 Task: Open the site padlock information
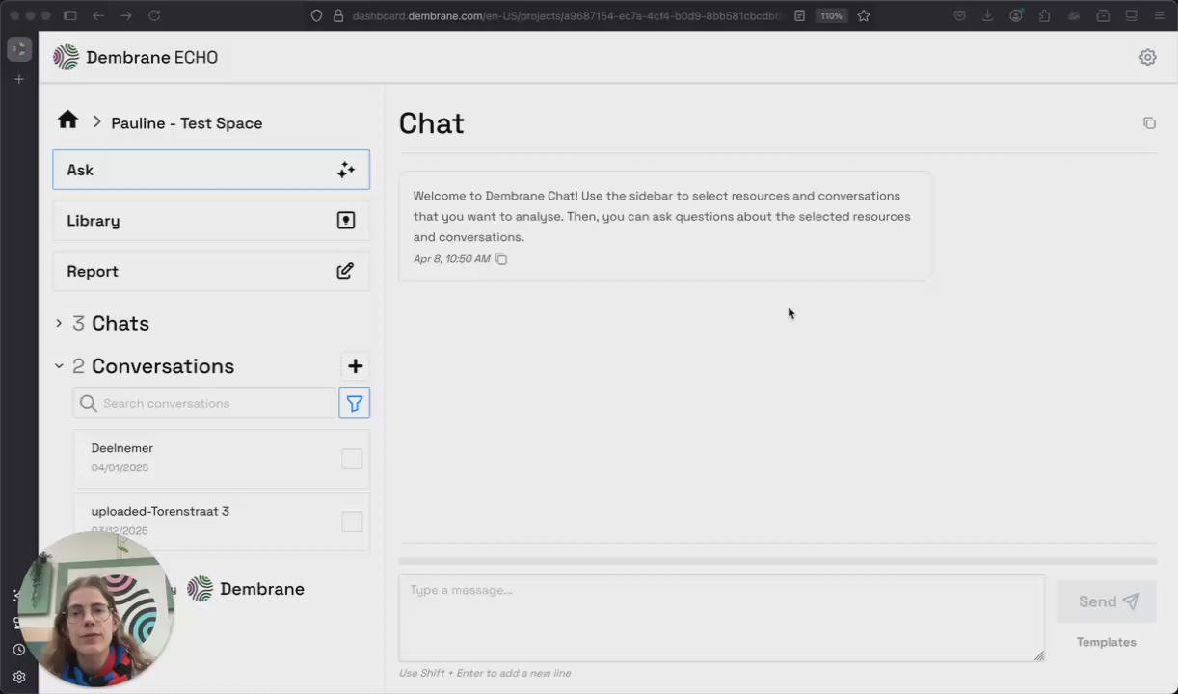point(337,15)
